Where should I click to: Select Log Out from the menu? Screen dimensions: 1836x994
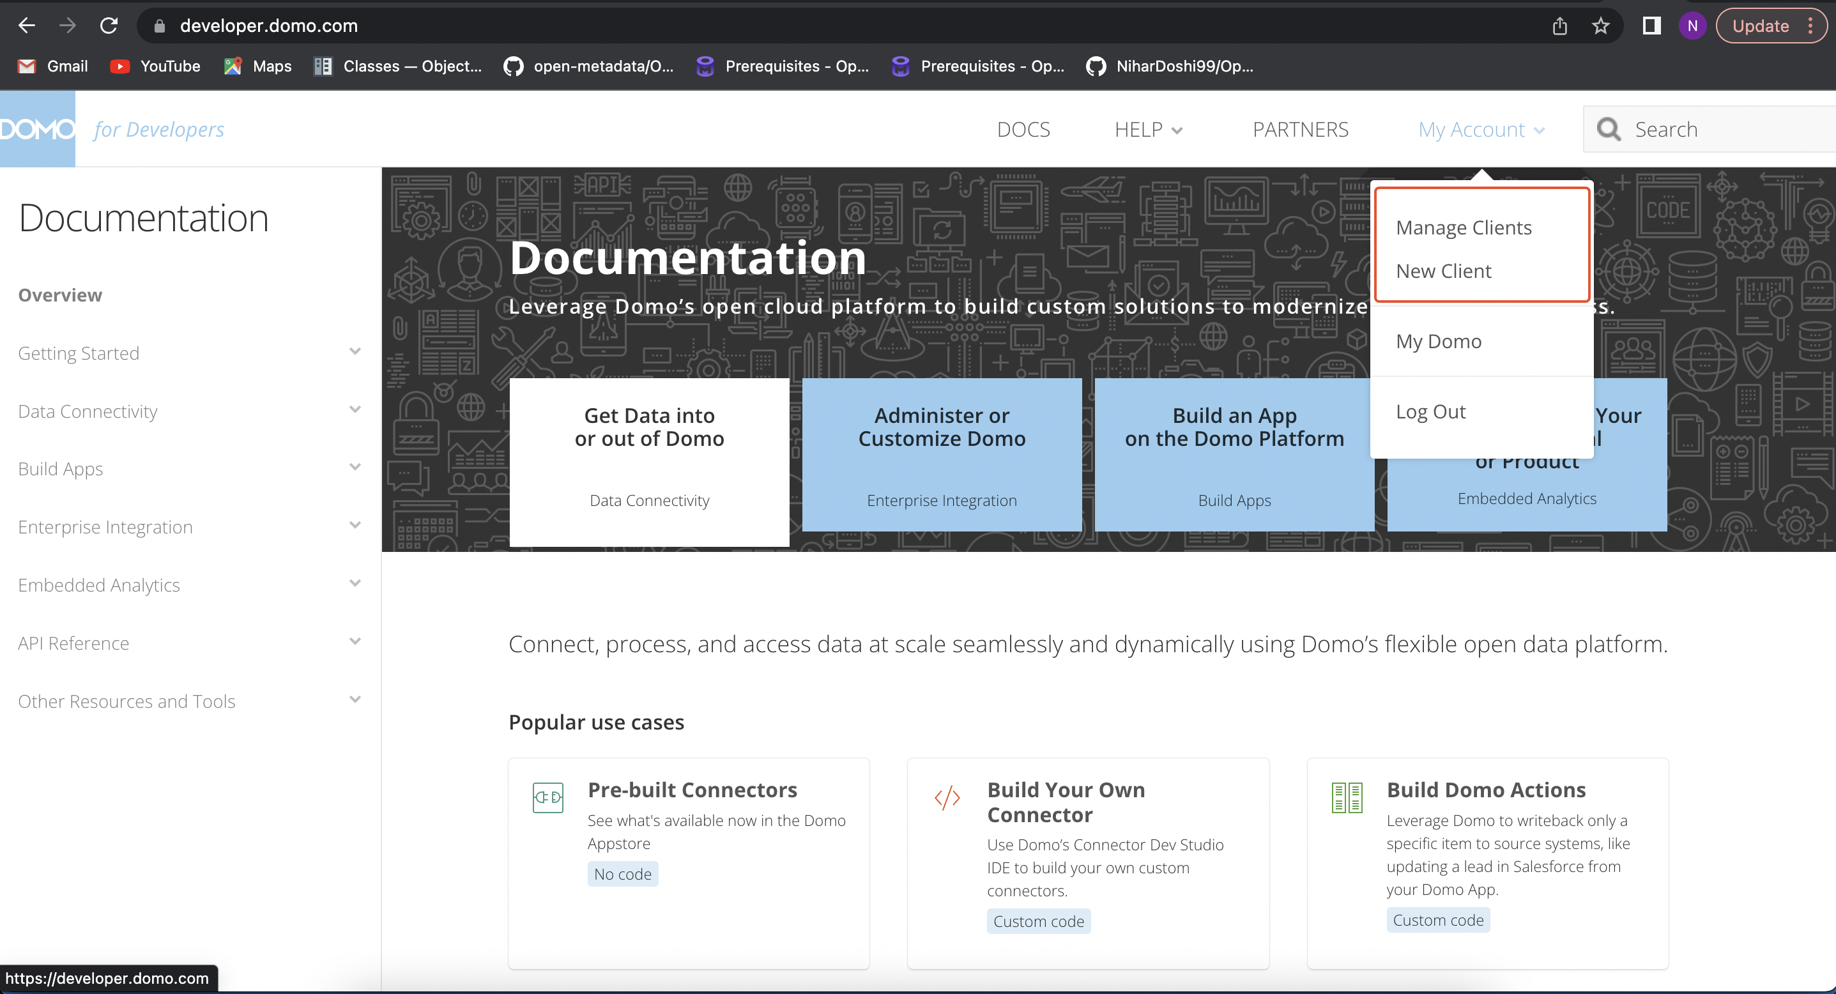[1430, 412]
